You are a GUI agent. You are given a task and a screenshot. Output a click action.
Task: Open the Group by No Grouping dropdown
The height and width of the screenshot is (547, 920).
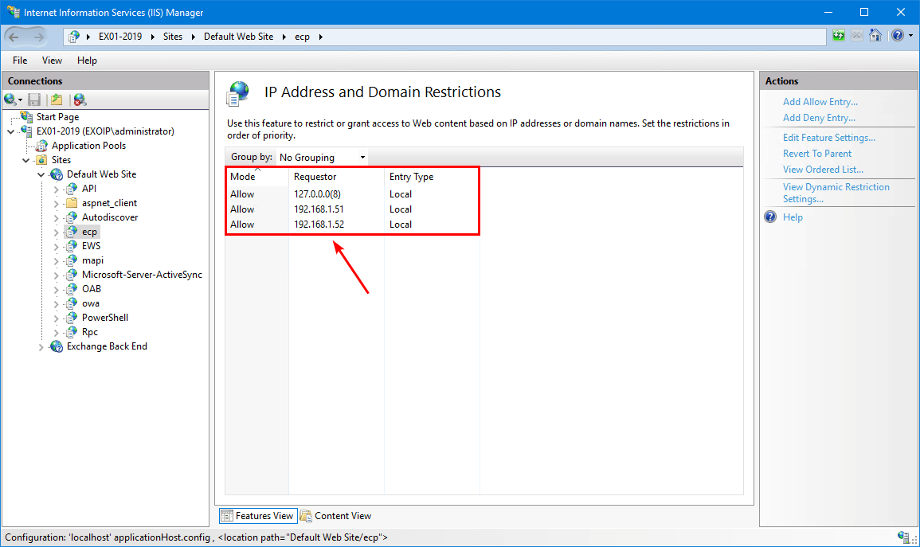click(322, 157)
